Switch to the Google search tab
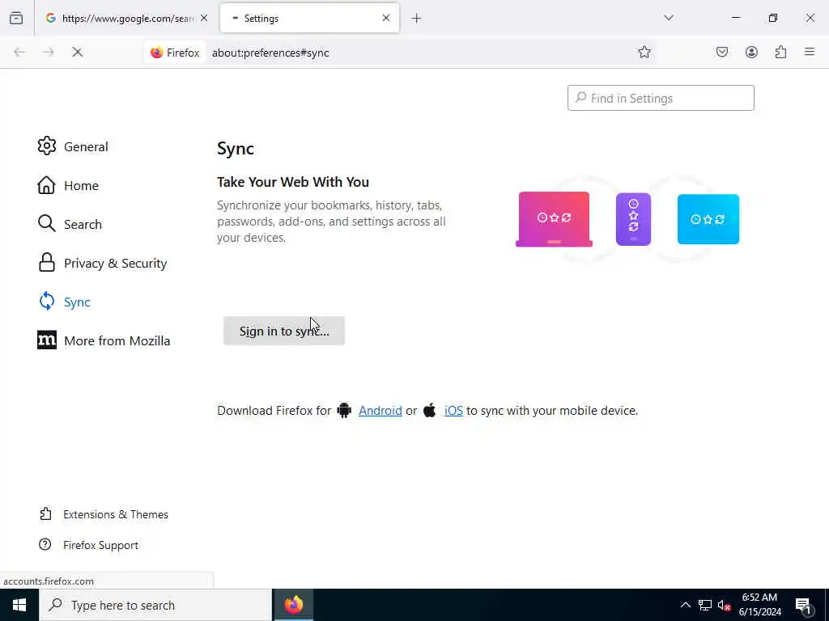The image size is (829, 621). point(126,18)
